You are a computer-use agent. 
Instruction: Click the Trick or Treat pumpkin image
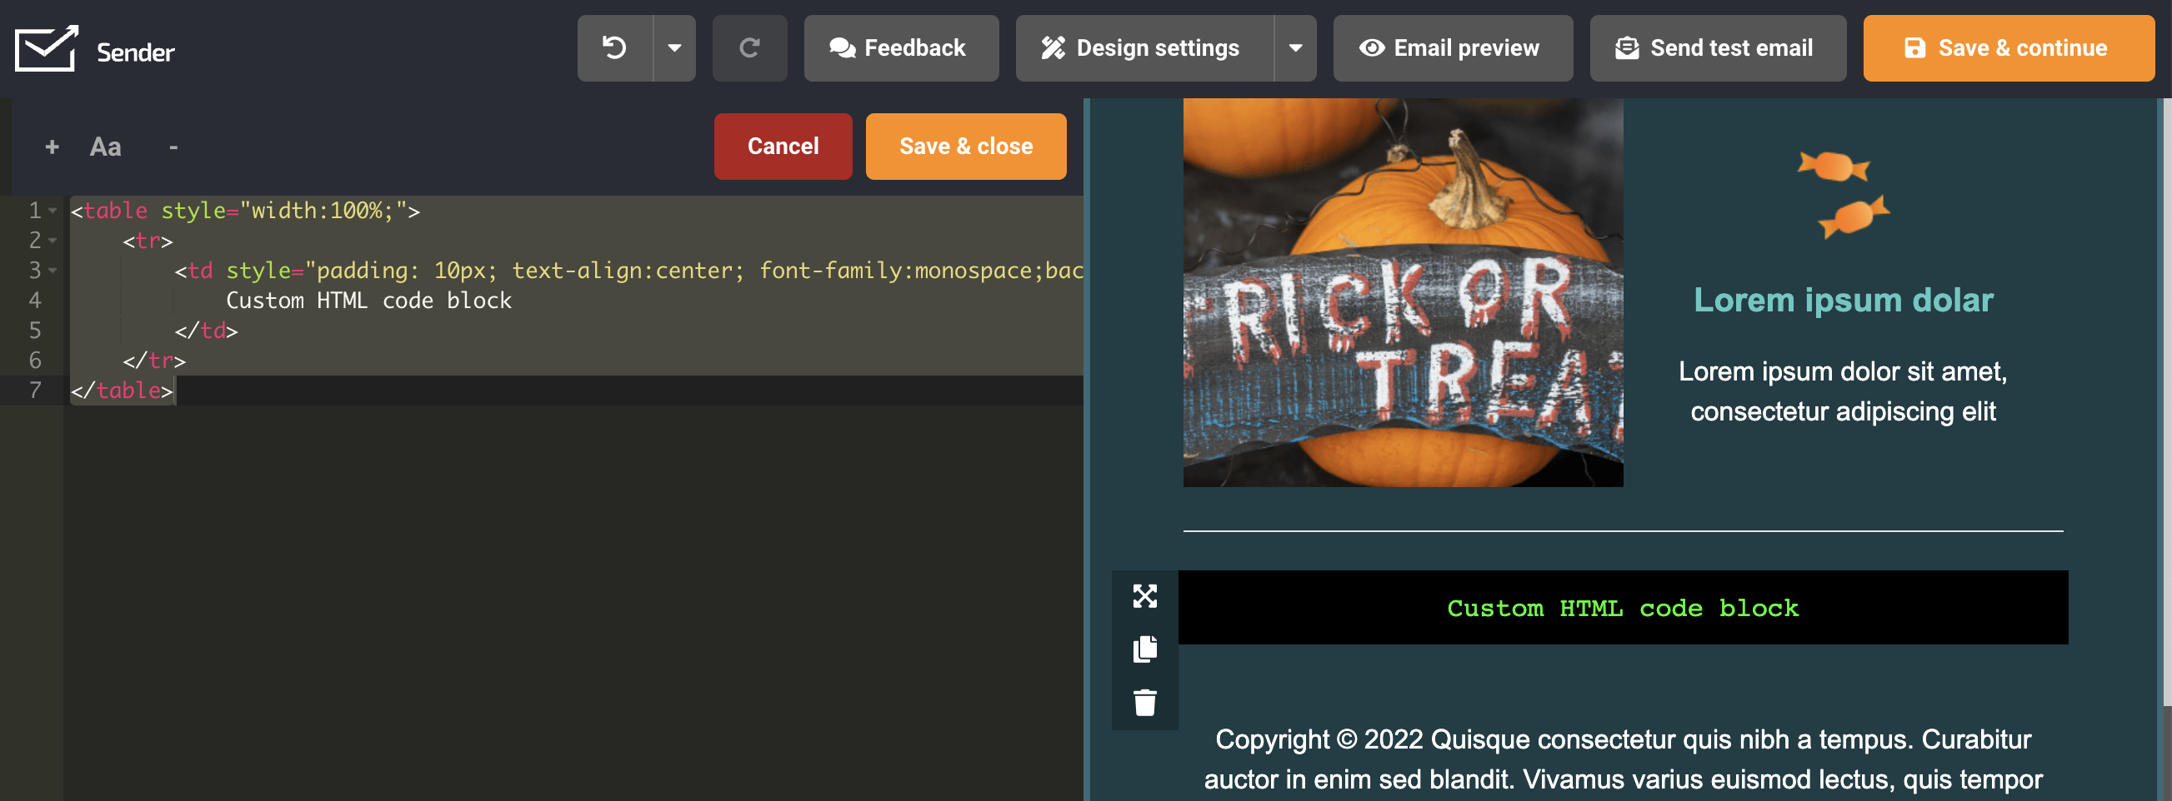pyautogui.click(x=1402, y=292)
